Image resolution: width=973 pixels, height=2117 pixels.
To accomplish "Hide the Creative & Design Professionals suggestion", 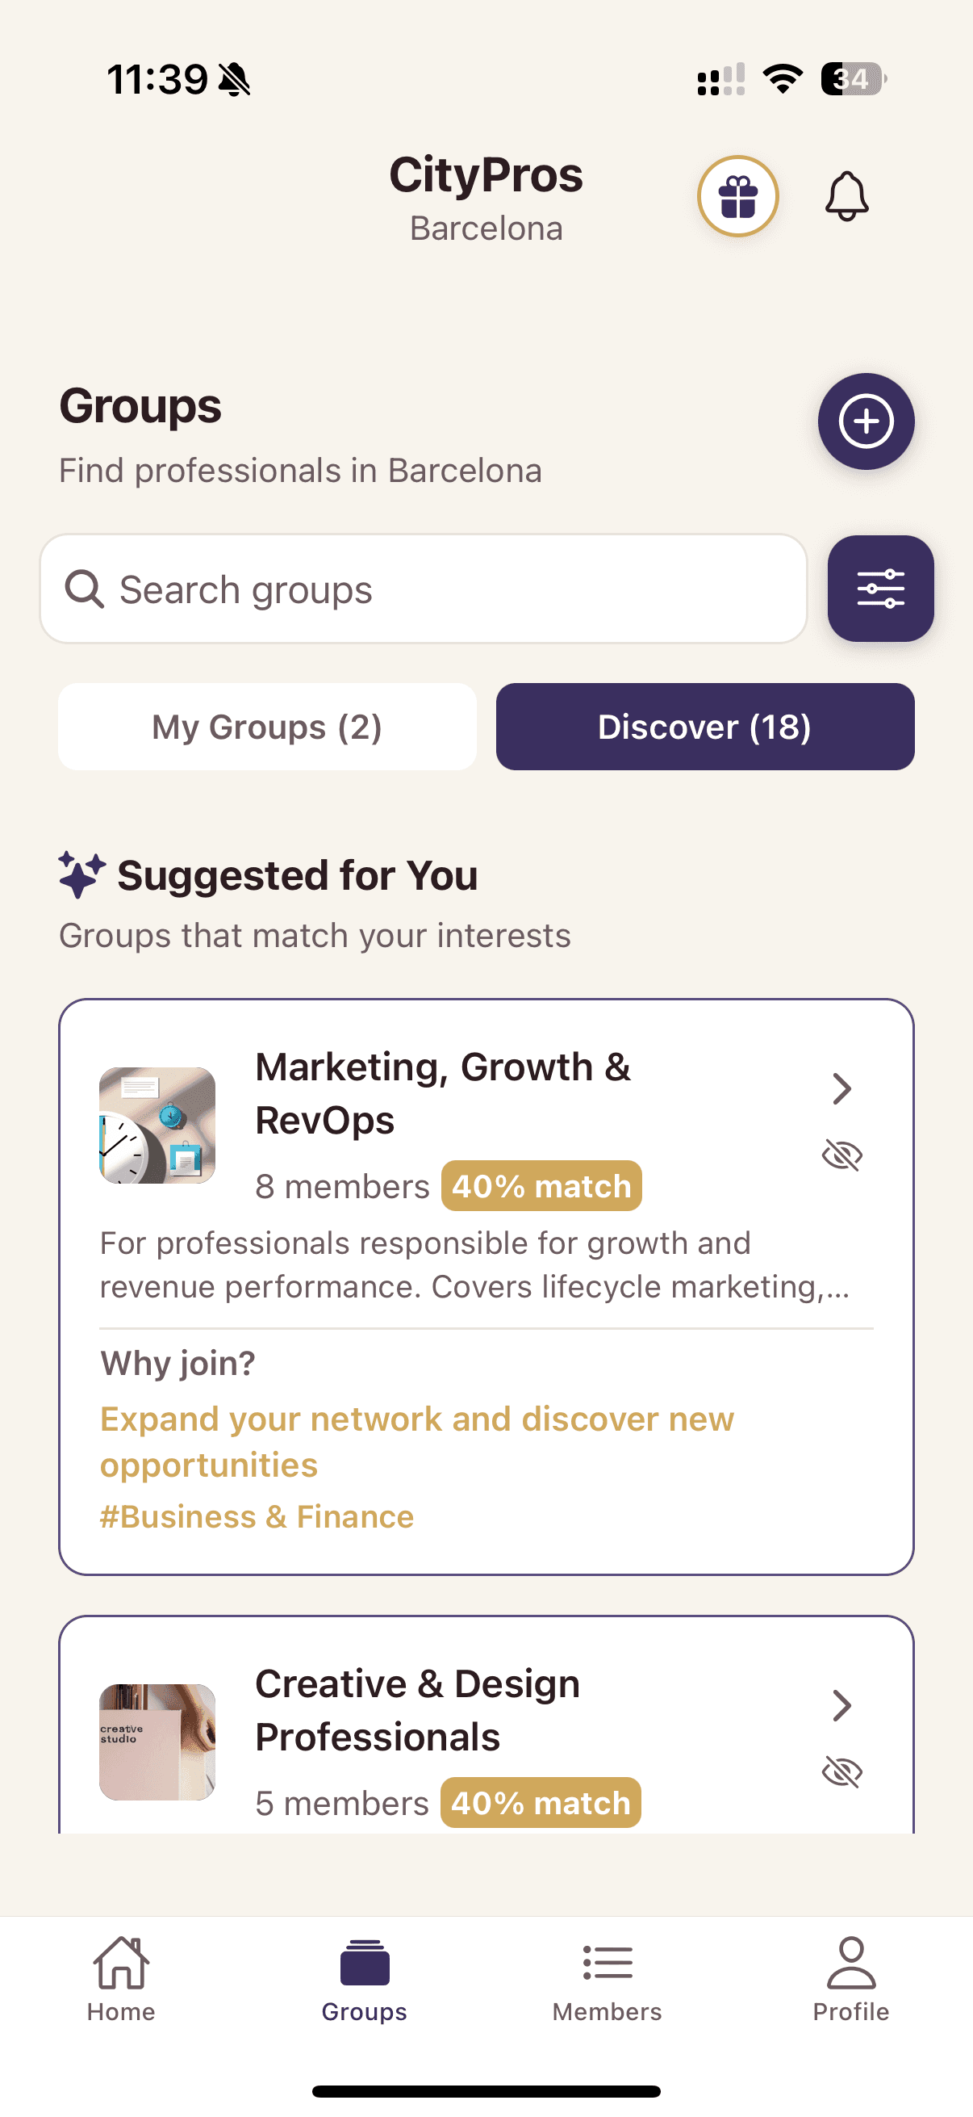I will click(841, 1771).
